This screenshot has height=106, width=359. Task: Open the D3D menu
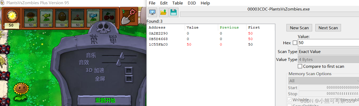coord(192,3)
